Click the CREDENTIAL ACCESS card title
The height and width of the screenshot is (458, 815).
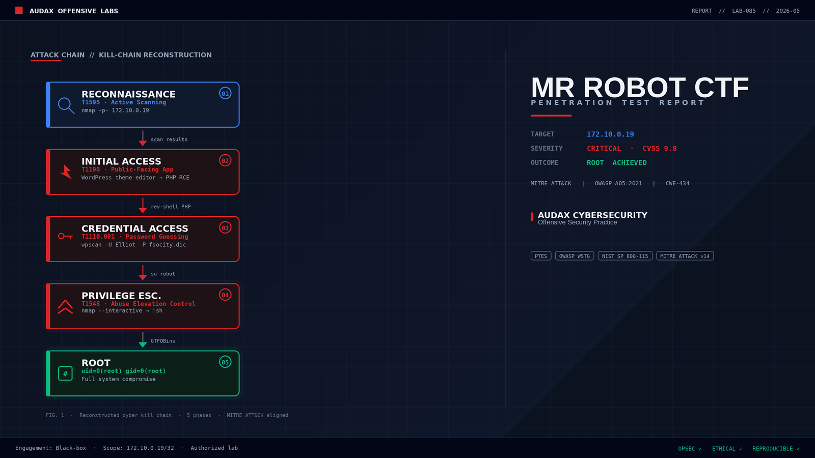click(135, 228)
